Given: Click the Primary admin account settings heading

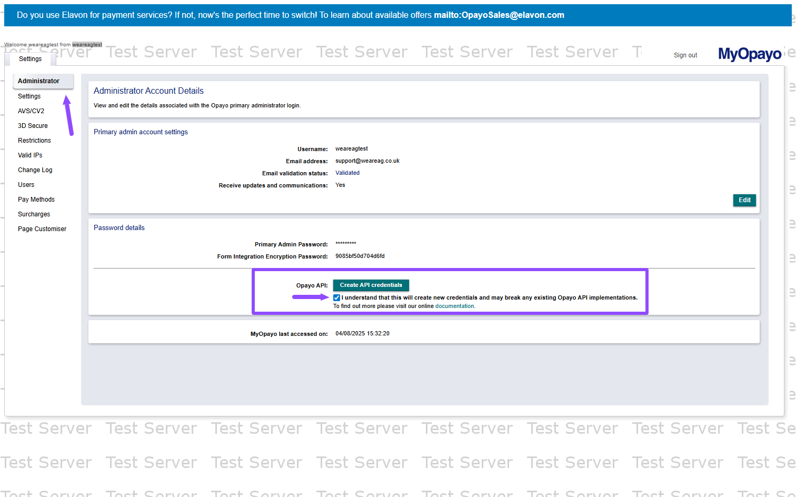Looking at the screenshot, I should 141,132.
